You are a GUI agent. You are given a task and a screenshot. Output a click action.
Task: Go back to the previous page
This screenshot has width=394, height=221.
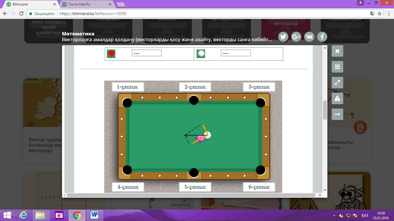(x=5, y=14)
